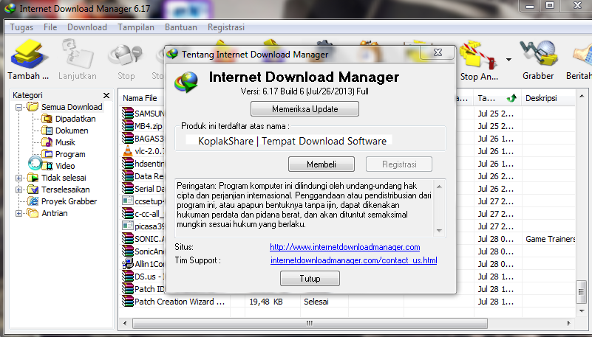The height and width of the screenshot is (337, 592).
Task: Click the Membeli button
Action: coord(321,164)
